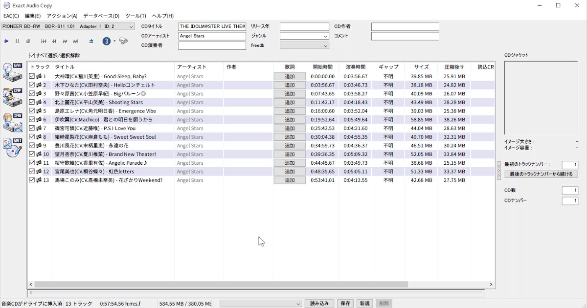
Task: Open the ヘルプ(H) menu
Action: click(163, 16)
